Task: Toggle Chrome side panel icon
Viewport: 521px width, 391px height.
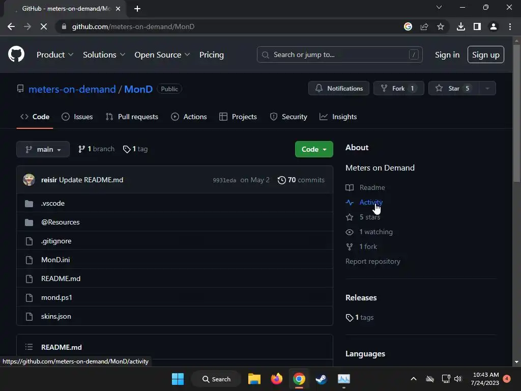Action: 477,26
